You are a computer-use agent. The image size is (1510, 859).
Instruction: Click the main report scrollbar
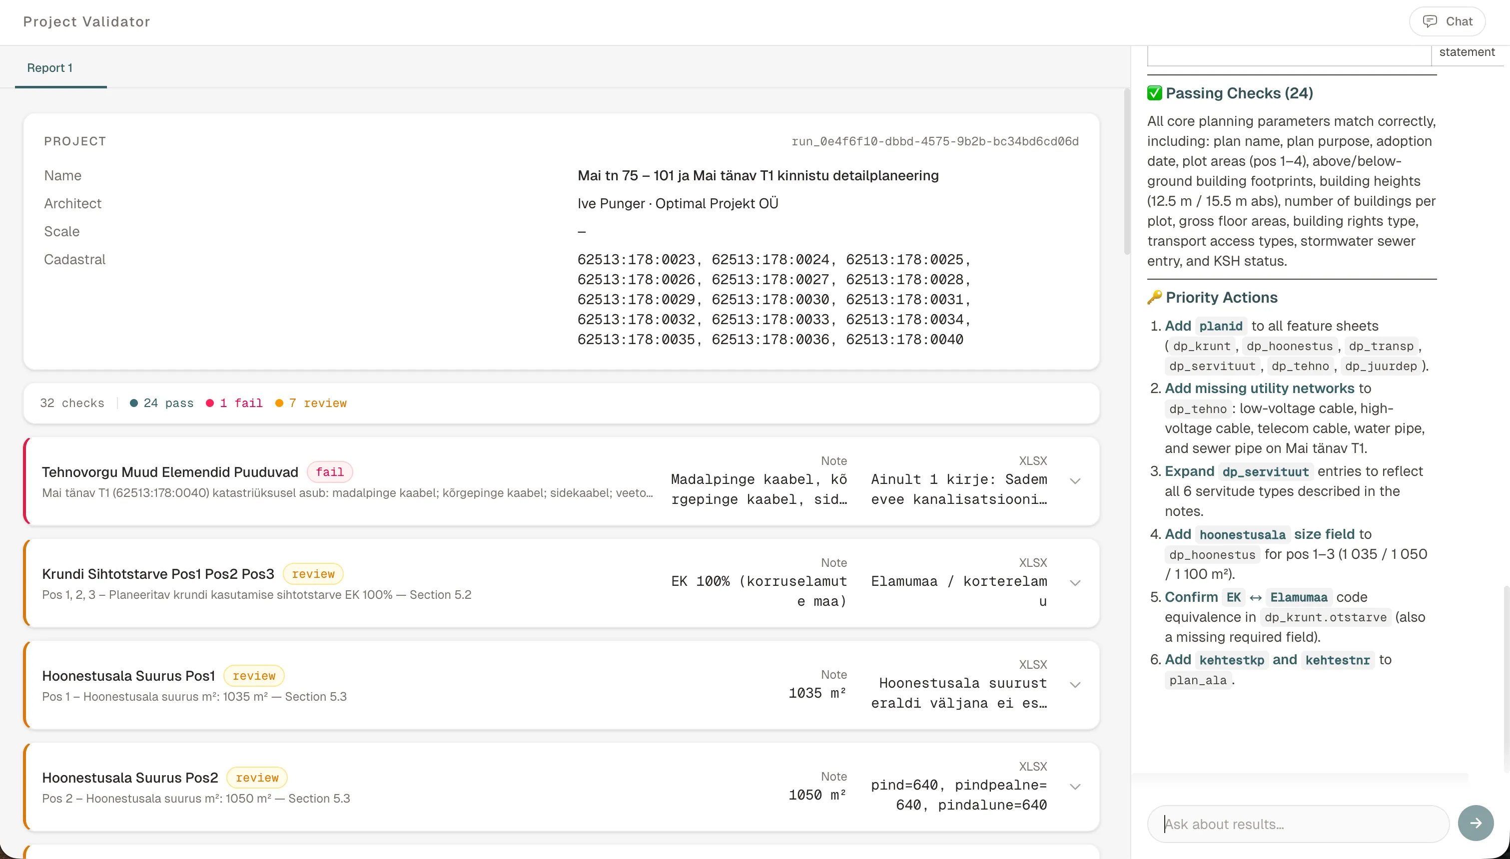[1126, 171]
